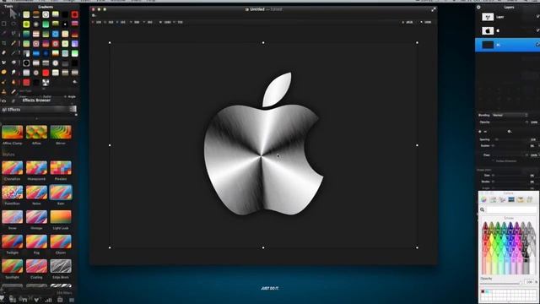Screen dimensions: 540x304
Task: Adjust the layer Opacity slider
Action: click(x=510, y=122)
